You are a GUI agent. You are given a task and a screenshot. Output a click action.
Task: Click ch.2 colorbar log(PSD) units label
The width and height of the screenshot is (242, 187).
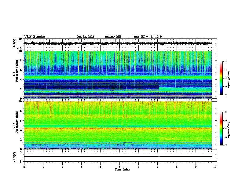[x=229, y=130]
